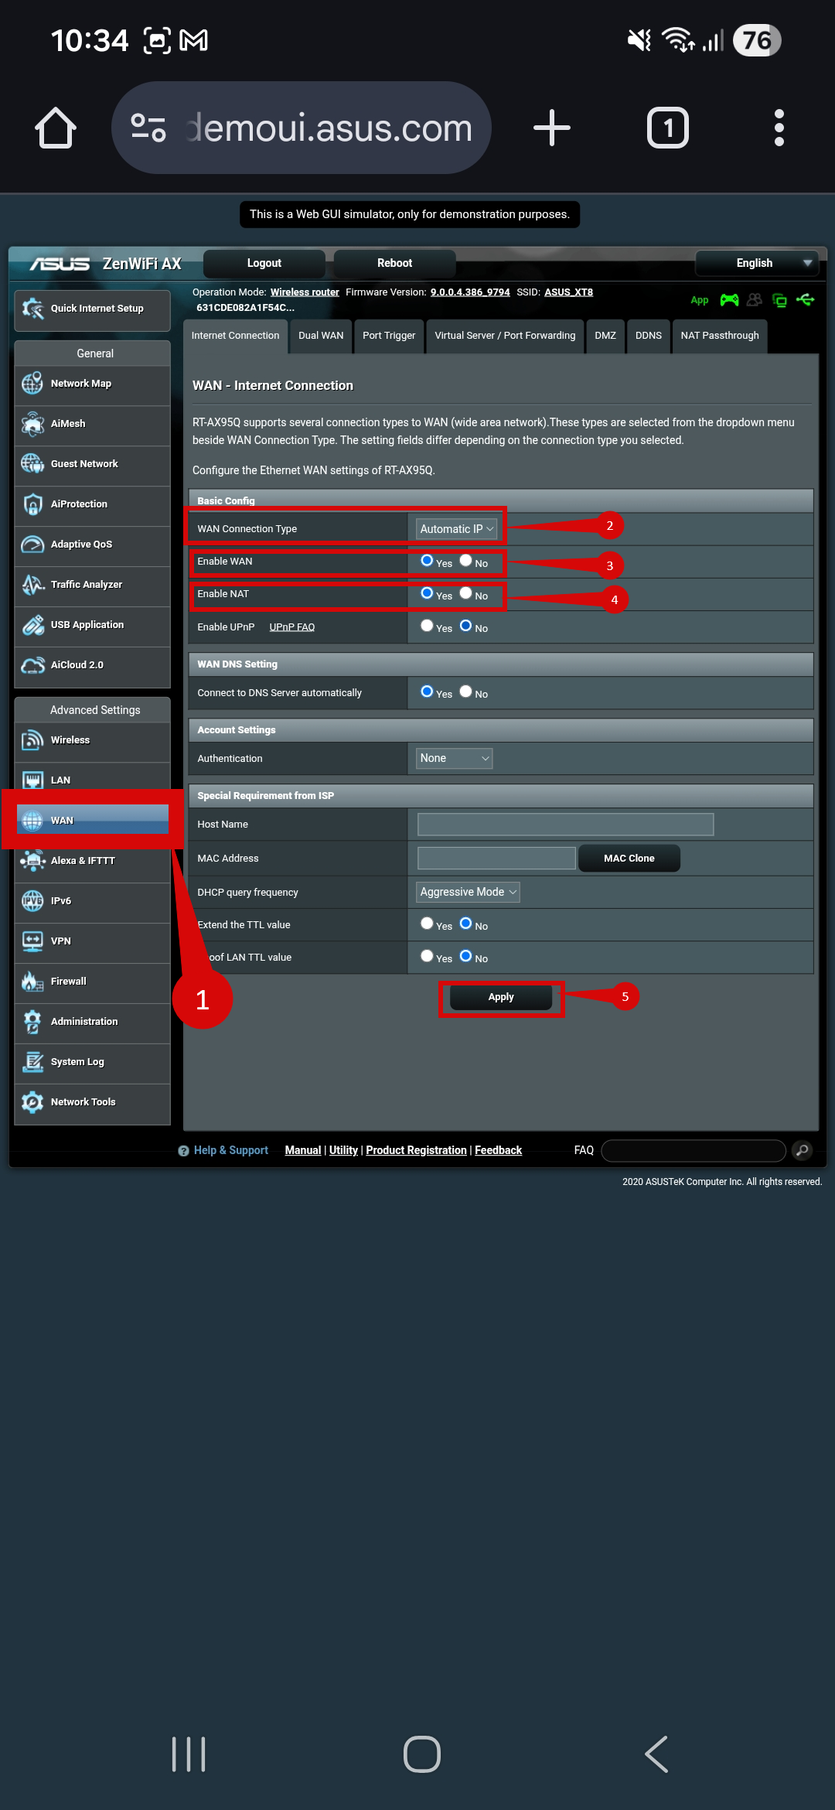Choose No for Connect to DNS Server automatically
Viewport: 835px width, 1810px height.
coord(465,692)
